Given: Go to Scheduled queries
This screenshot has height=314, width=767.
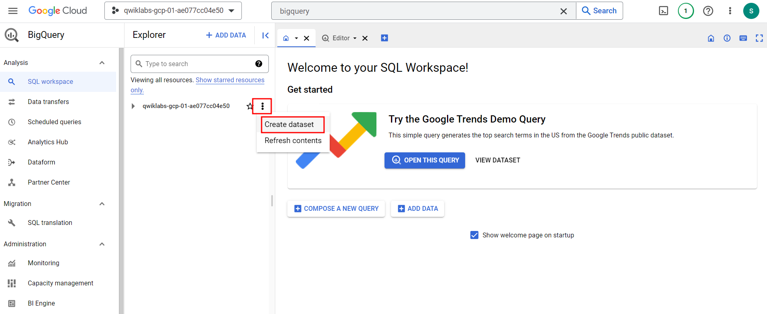Looking at the screenshot, I should (58, 122).
